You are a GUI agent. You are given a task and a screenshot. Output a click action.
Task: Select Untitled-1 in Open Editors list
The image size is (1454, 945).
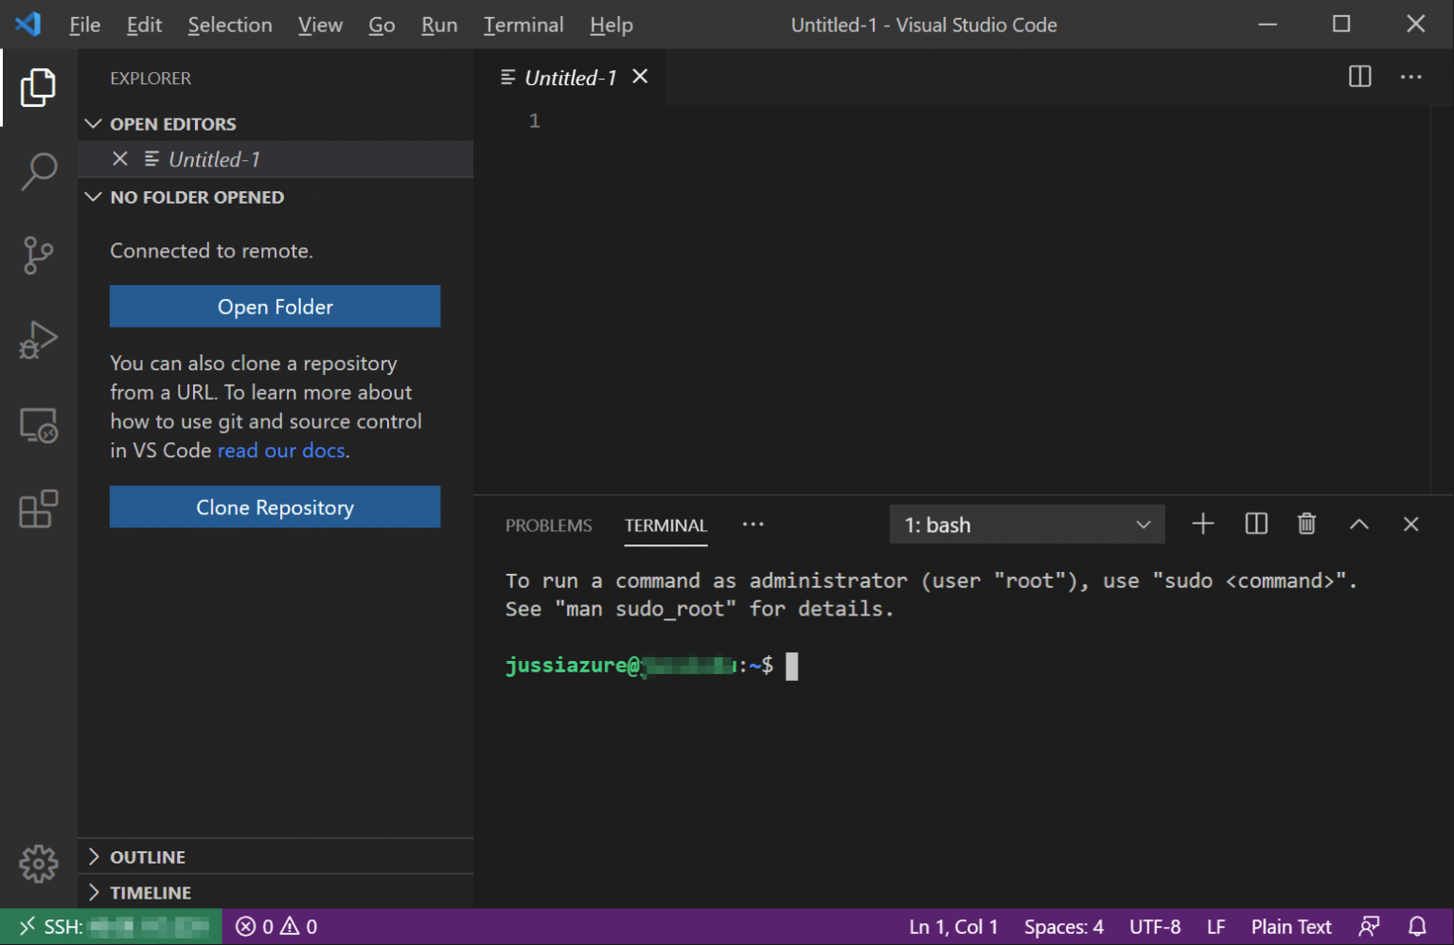(275, 159)
